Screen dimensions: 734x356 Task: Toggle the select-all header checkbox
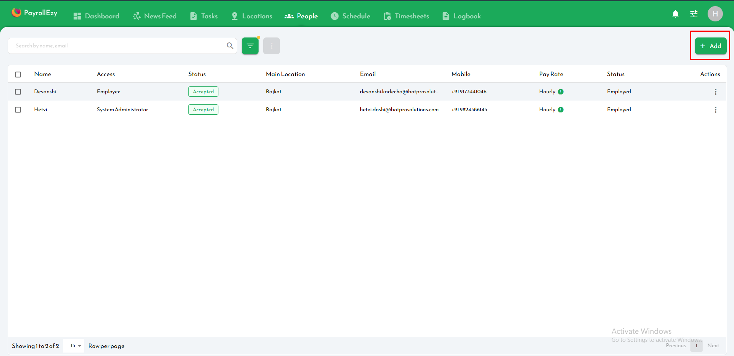(18, 74)
